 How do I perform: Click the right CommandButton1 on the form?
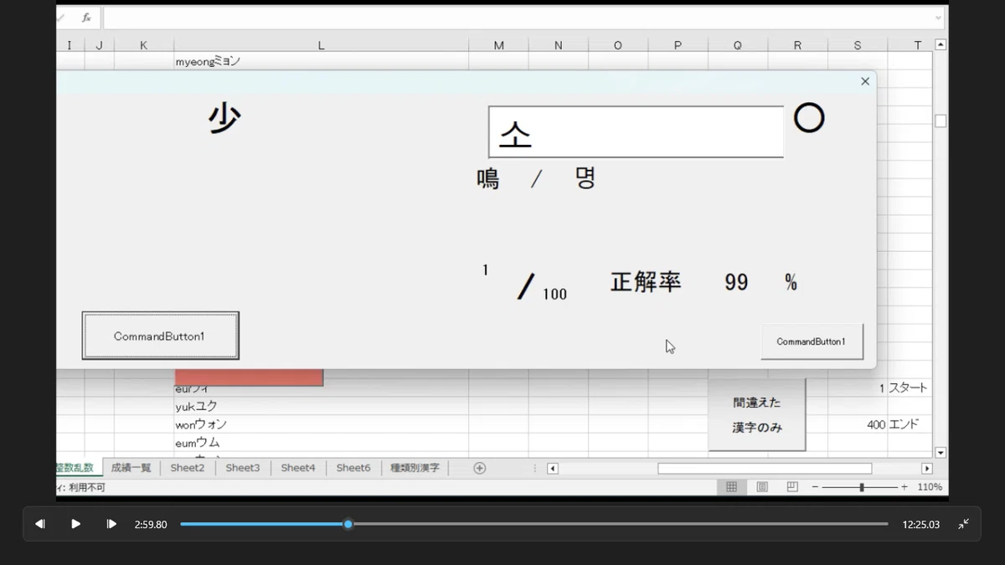812,342
